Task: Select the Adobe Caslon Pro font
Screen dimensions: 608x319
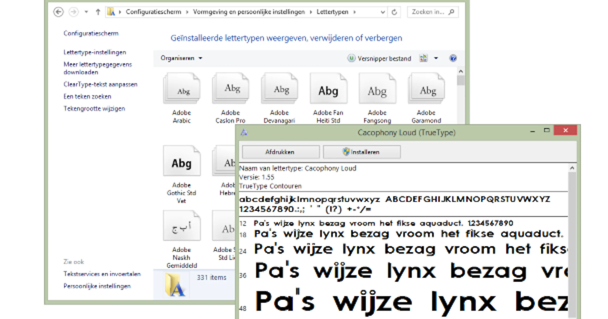Action: pos(231,98)
